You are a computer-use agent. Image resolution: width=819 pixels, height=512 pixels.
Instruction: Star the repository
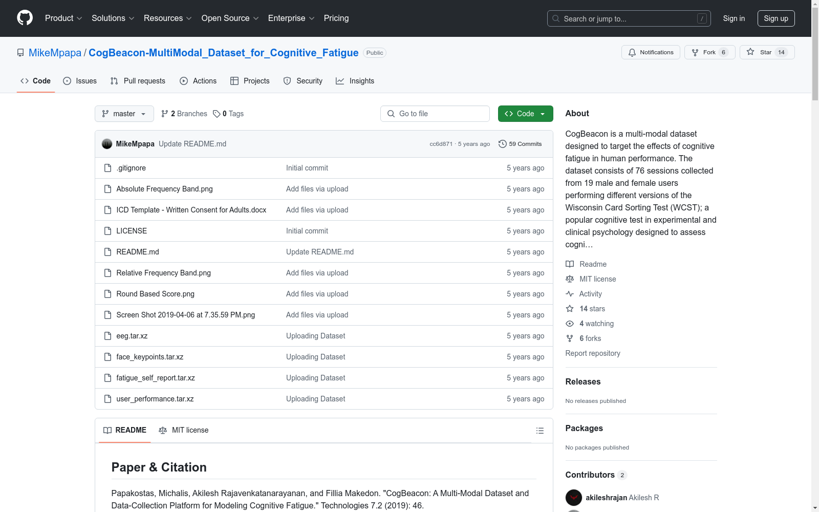coord(767,52)
